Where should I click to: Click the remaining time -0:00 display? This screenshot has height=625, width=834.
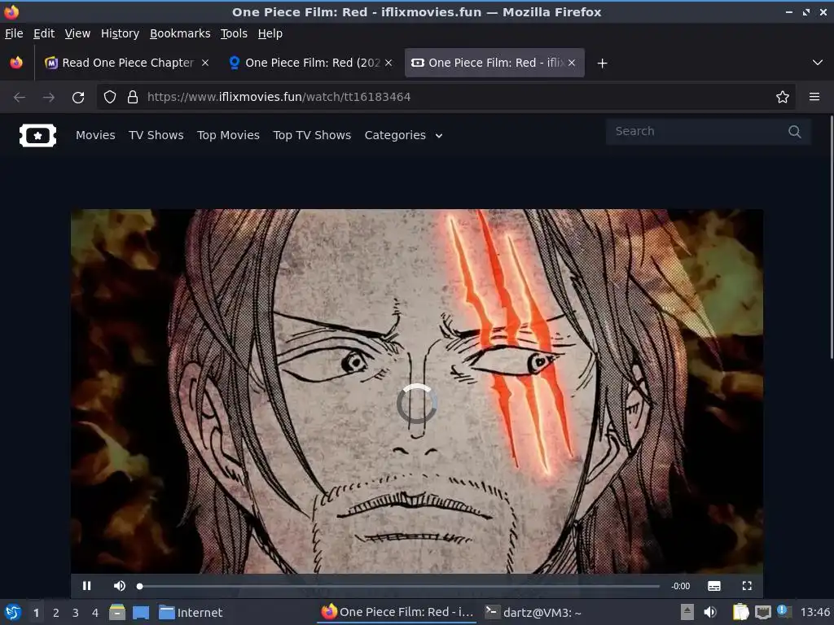681,586
